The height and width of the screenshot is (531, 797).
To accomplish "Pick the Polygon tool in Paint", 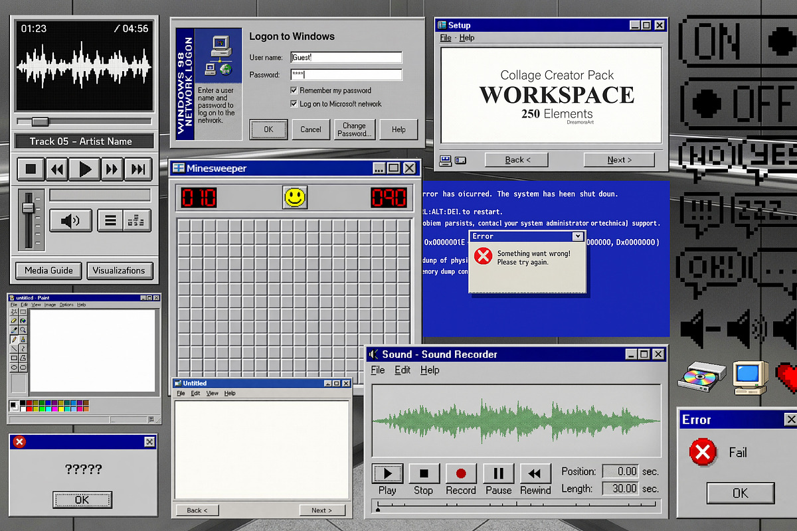I will tap(23, 358).
